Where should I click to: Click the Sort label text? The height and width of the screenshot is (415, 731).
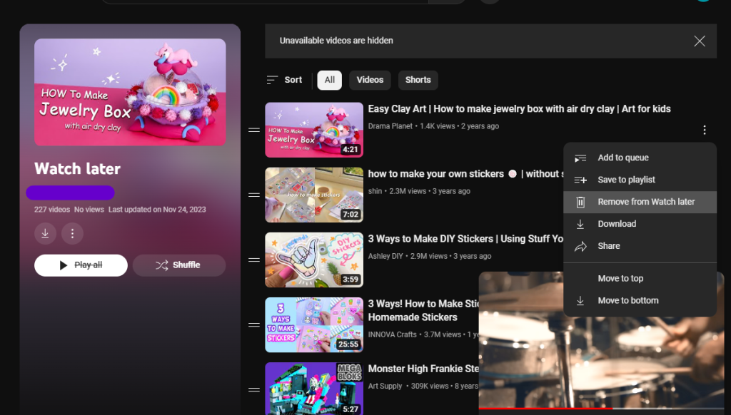pyautogui.click(x=293, y=80)
